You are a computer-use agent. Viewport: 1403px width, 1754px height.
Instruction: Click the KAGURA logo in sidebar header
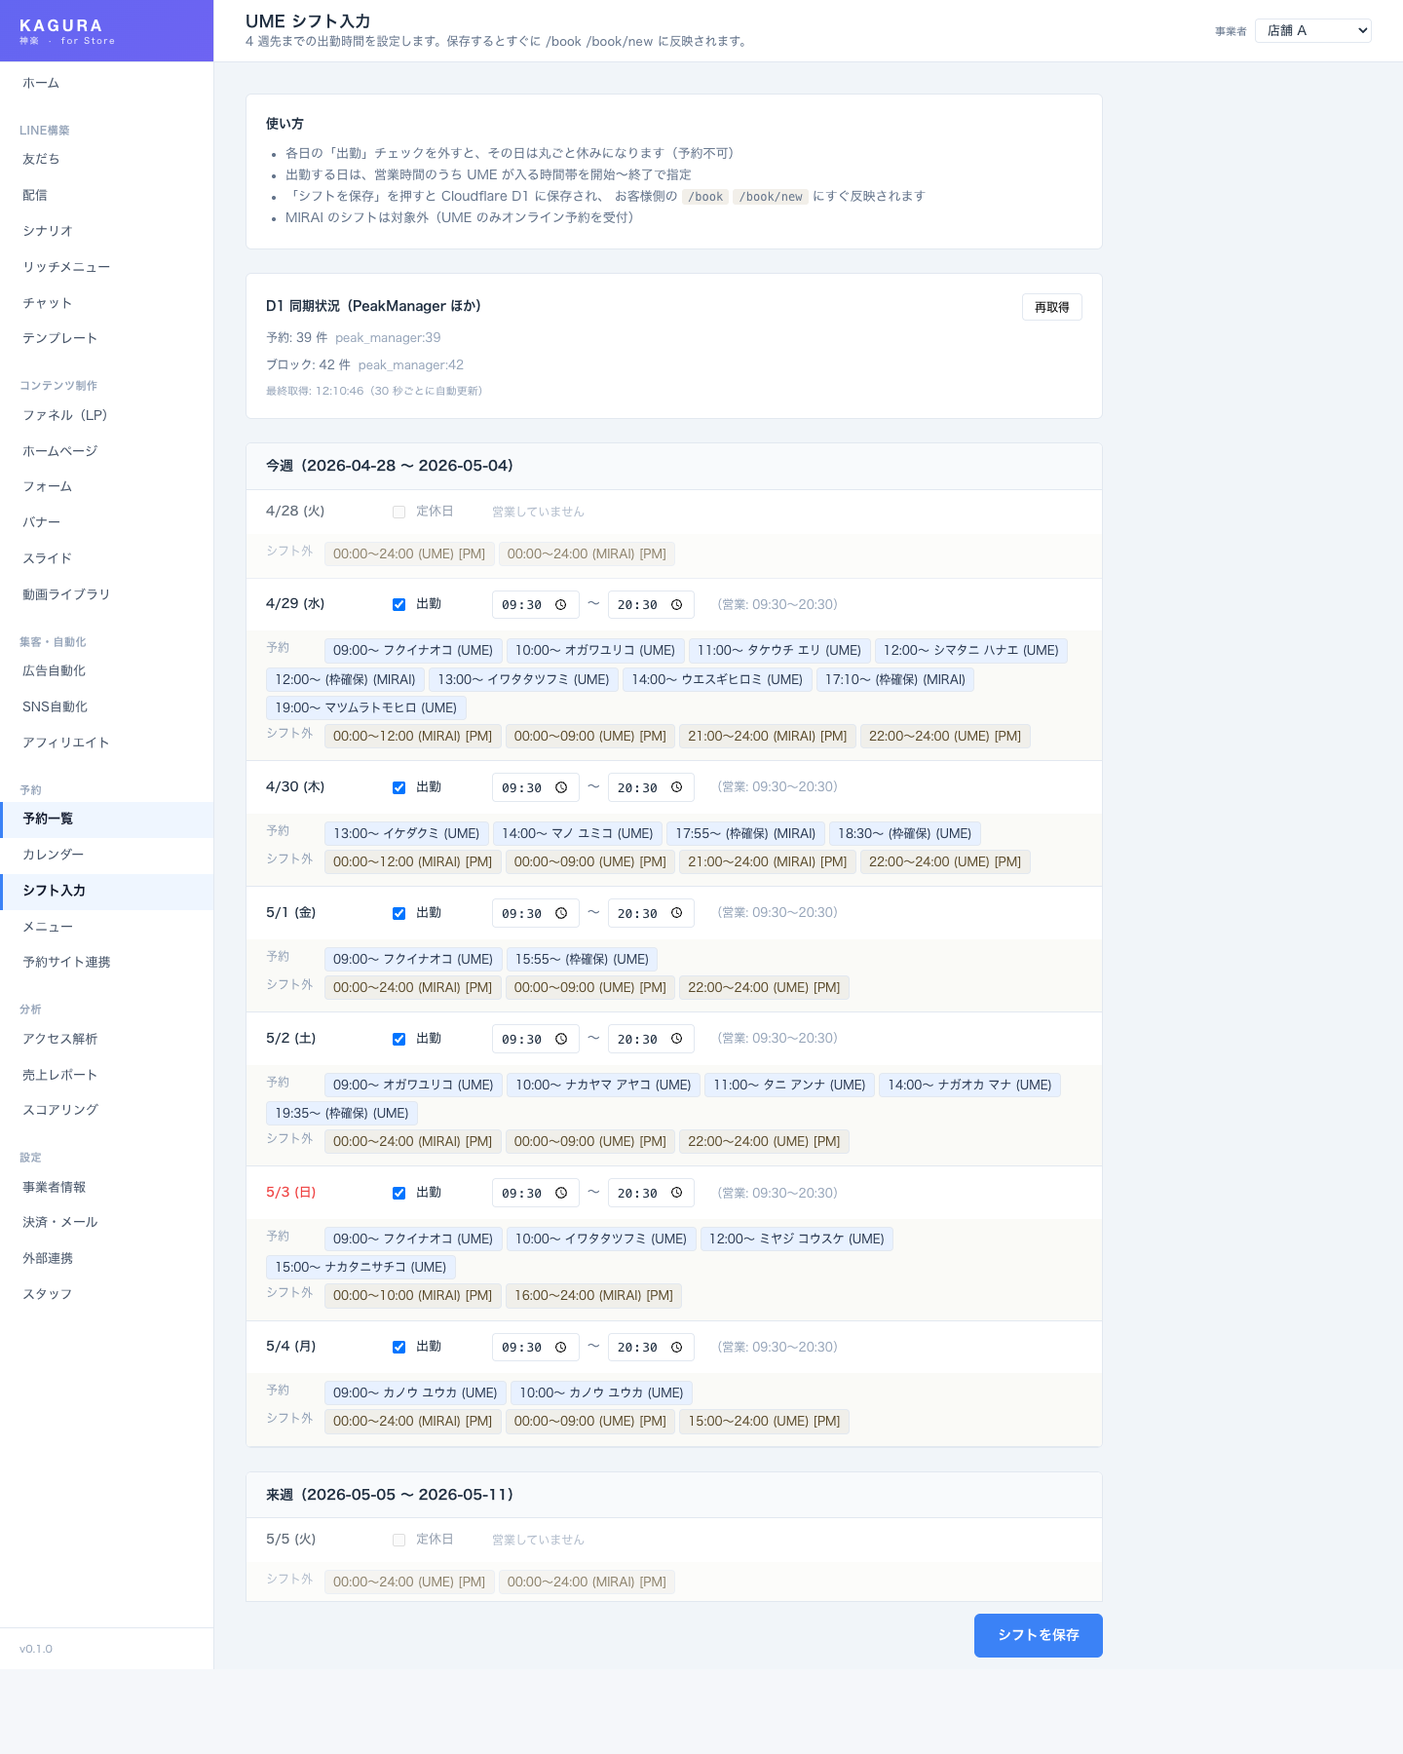pyautogui.click(x=61, y=26)
